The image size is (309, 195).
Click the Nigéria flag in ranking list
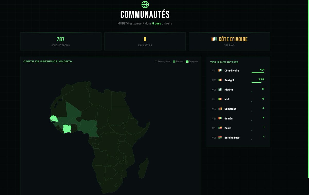click(220, 90)
